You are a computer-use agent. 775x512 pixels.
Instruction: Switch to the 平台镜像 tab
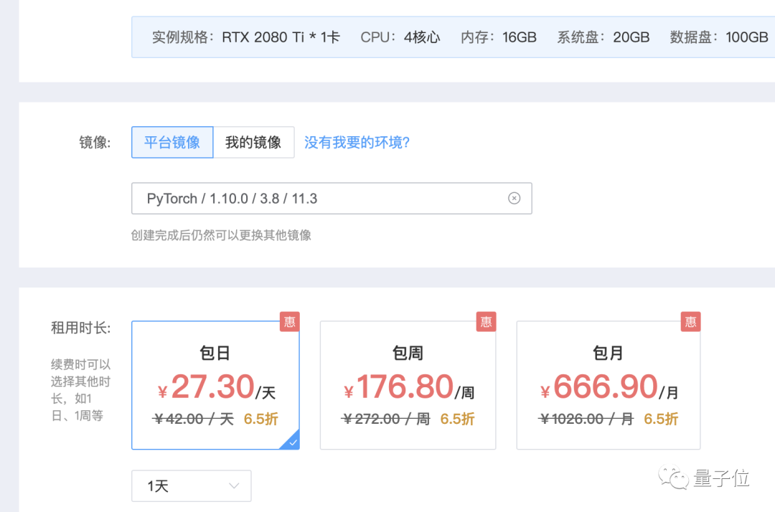pos(172,142)
